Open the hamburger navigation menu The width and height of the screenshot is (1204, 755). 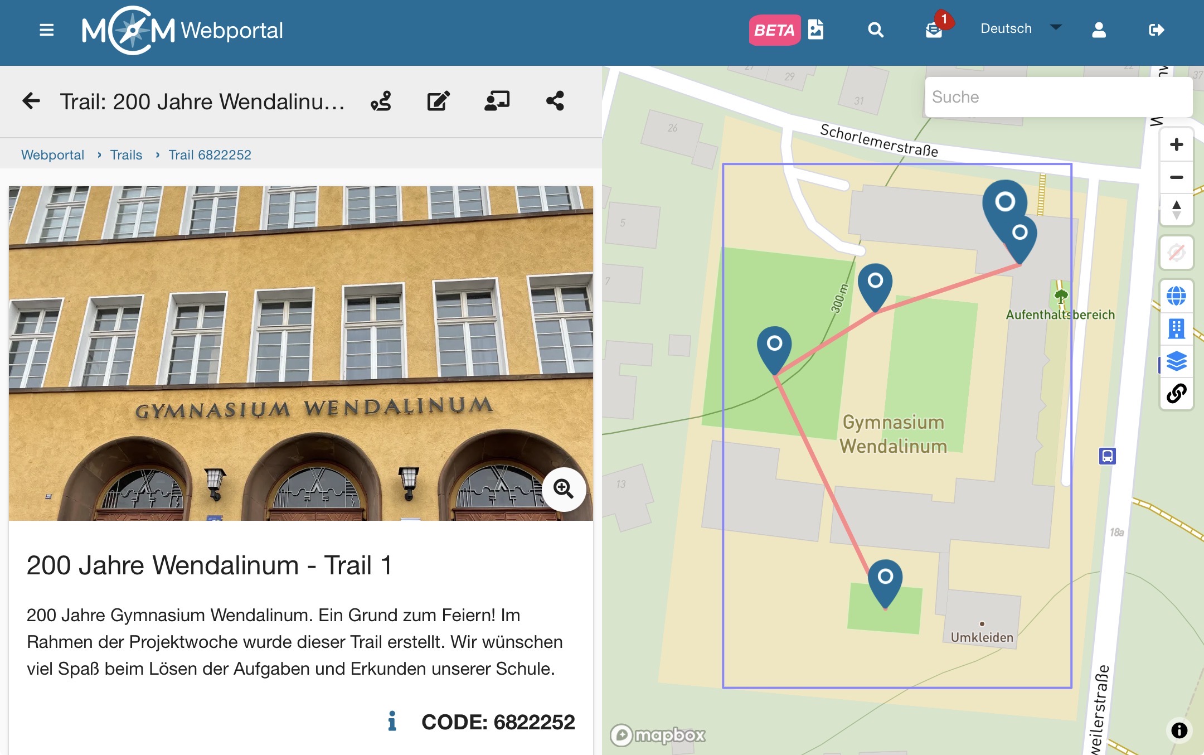tap(47, 30)
